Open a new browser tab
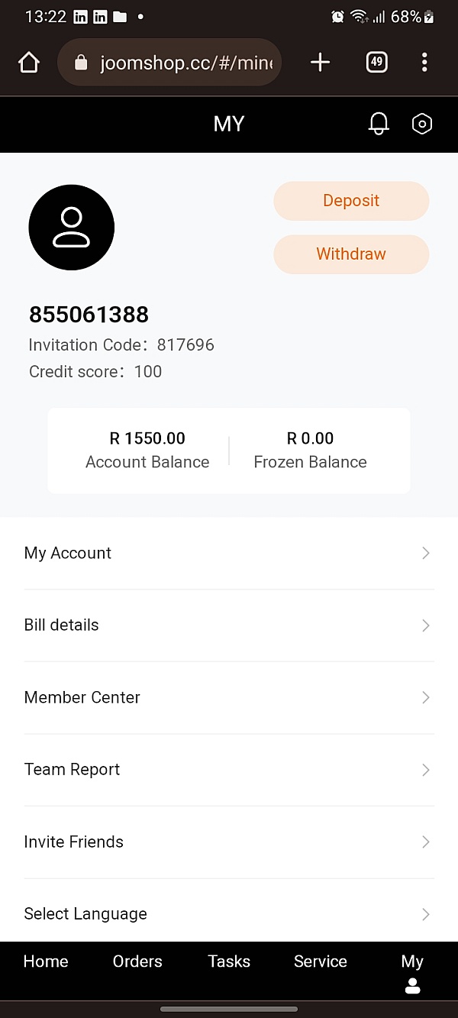 click(321, 63)
